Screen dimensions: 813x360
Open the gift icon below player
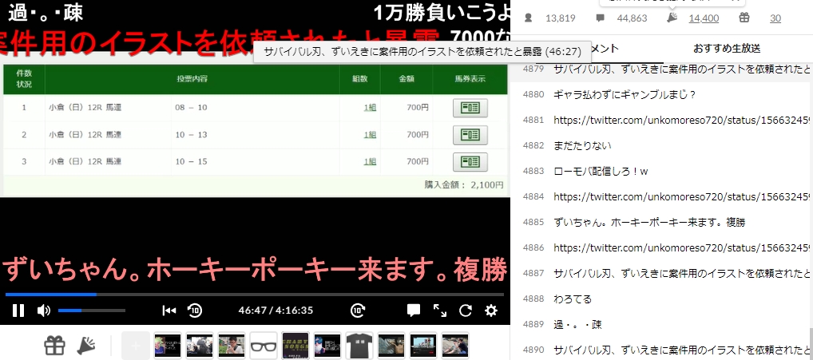click(x=54, y=346)
